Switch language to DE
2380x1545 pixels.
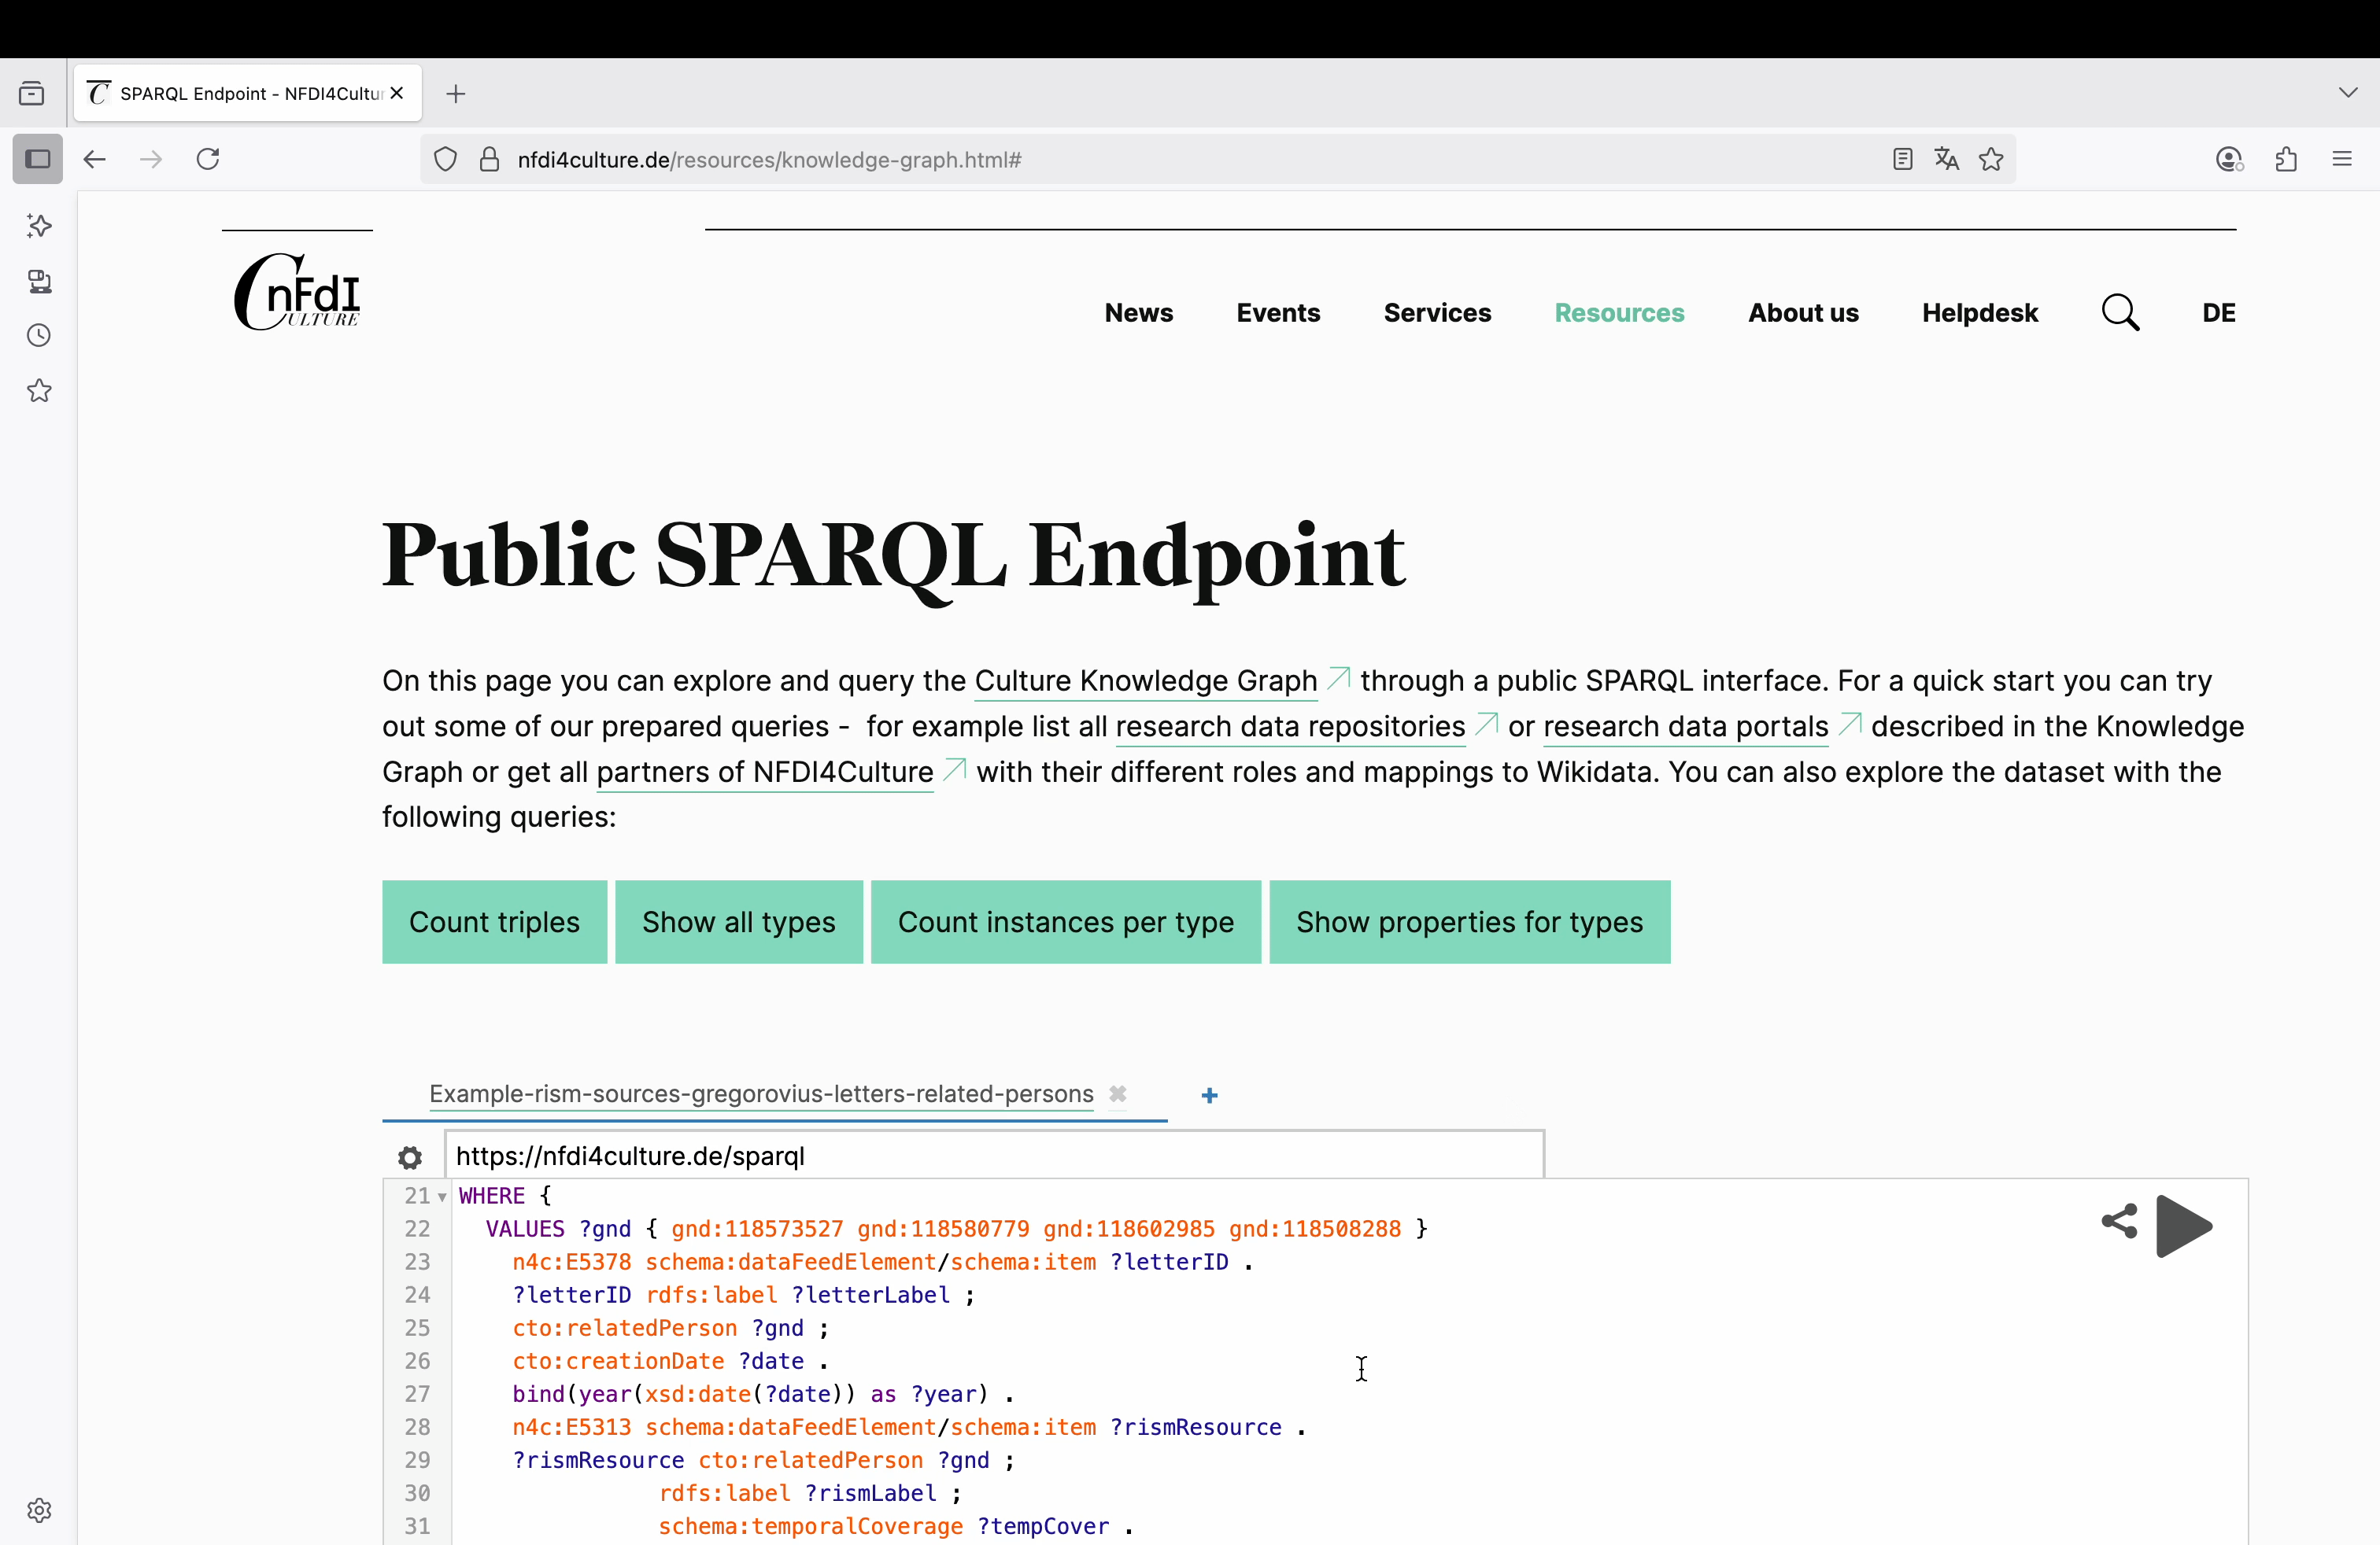[x=2218, y=313]
